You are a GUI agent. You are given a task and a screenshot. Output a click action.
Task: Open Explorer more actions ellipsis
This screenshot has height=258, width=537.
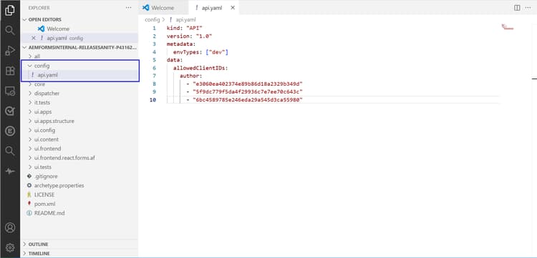pyautogui.click(x=128, y=8)
